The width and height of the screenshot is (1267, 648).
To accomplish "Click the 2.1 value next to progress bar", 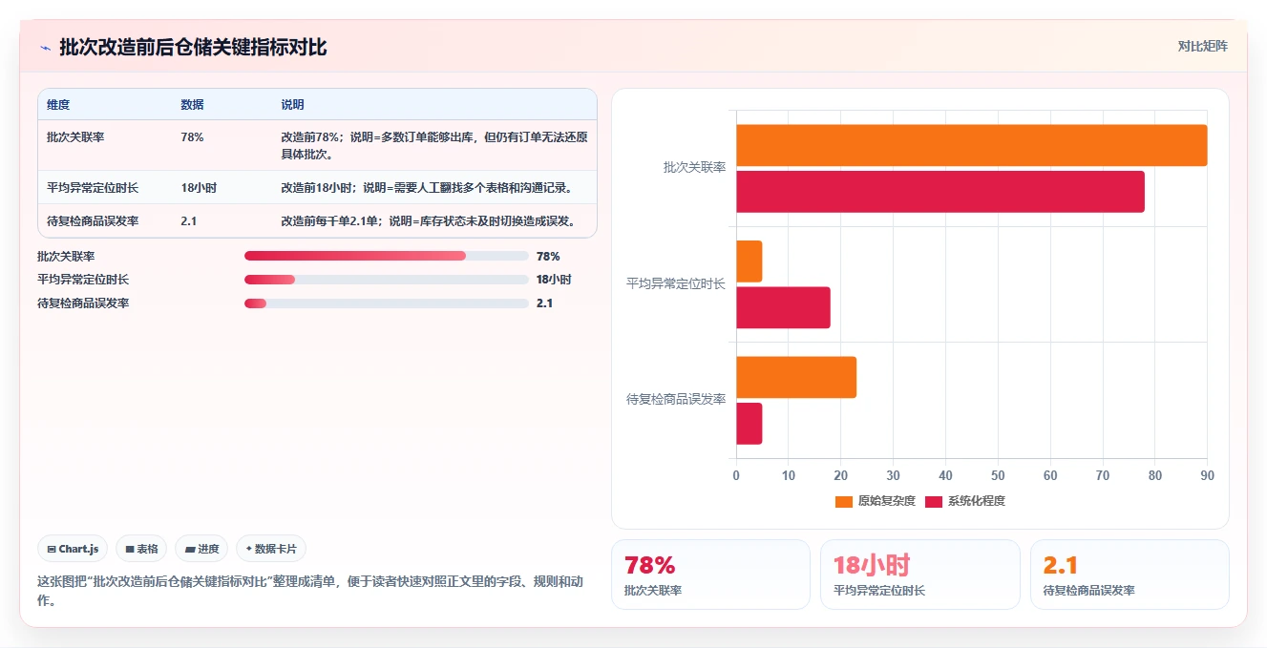I will pyautogui.click(x=544, y=303).
